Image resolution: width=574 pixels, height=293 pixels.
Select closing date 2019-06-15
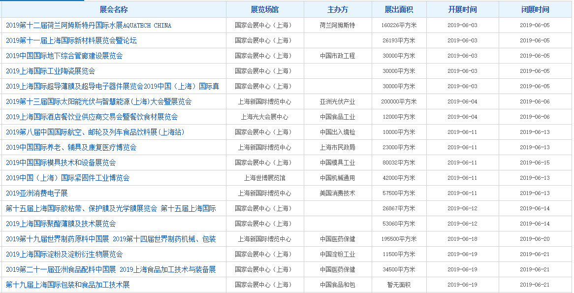click(535, 163)
